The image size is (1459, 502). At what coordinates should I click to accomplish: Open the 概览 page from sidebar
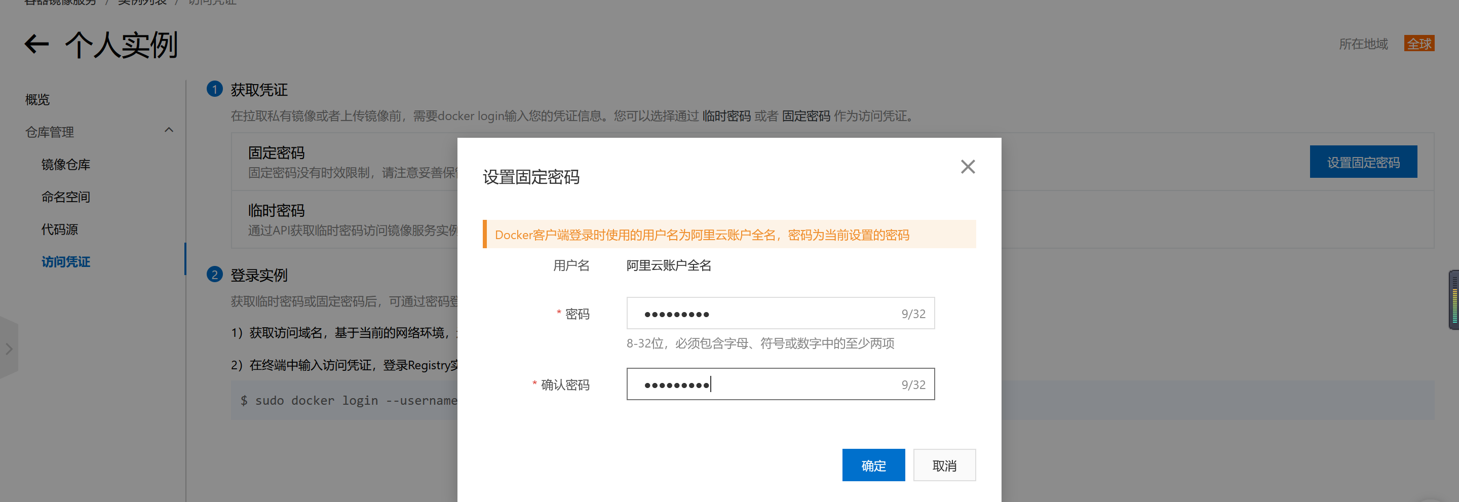(x=37, y=99)
